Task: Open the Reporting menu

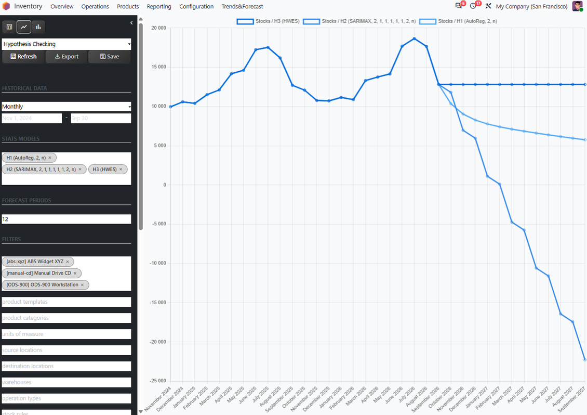Action: tap(159, 6)
